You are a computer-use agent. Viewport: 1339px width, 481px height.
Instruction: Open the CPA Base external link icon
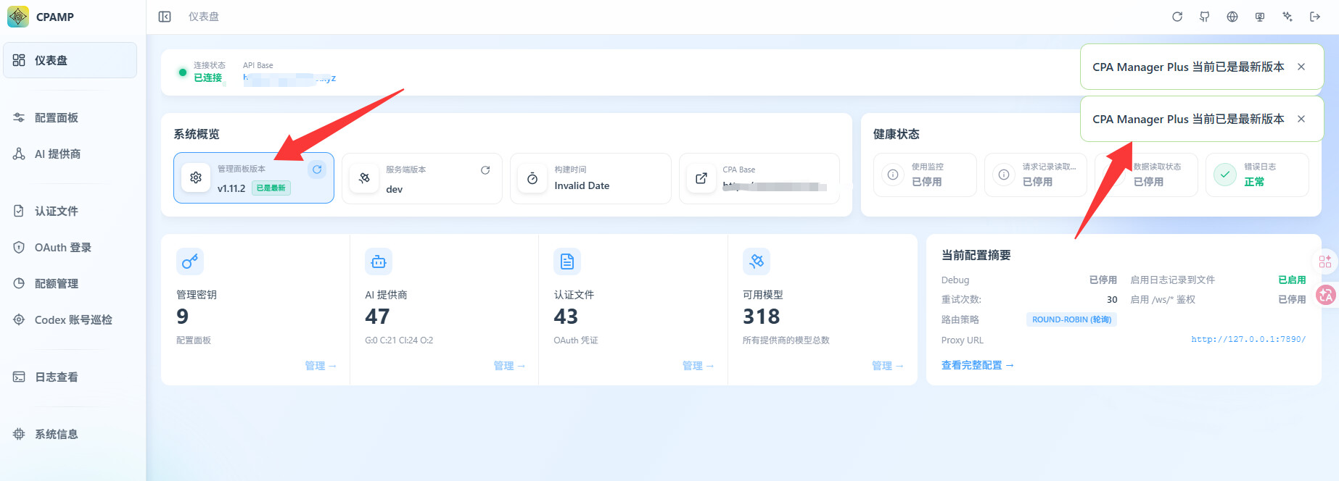click(x=701, y=178)
